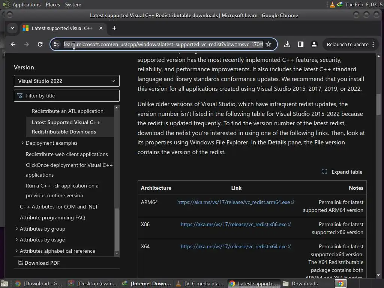This screenshot has width=384, height=288.
Task: Open Chrome downloads icon
Action: tap(287, 44)
